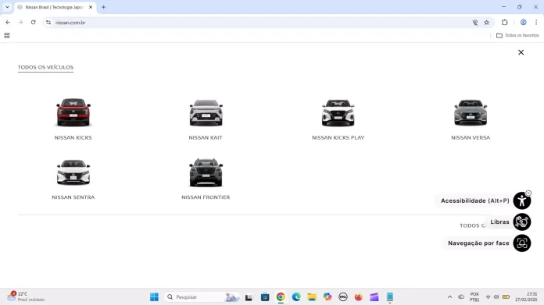Screen dimensions: 544x305
Task: Open the volume control in system tray
Action: [496, 297]
